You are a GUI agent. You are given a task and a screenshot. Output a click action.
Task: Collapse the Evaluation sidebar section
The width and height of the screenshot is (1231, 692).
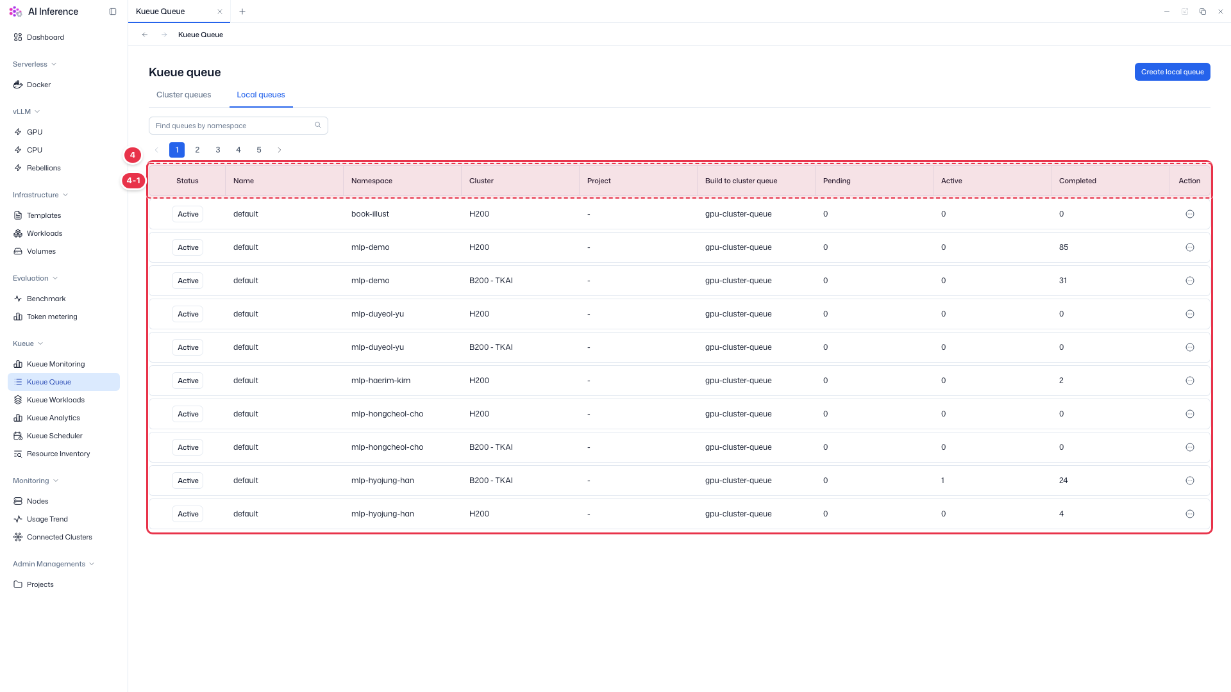pos(35,278)
